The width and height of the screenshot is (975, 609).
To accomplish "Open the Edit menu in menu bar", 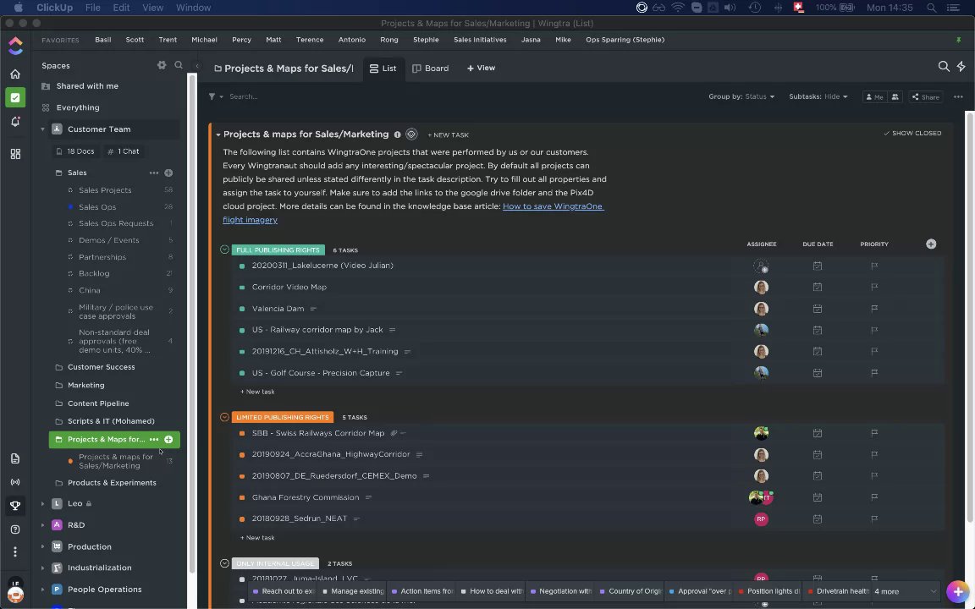I will pyautogui.click(x=121, y=8).
